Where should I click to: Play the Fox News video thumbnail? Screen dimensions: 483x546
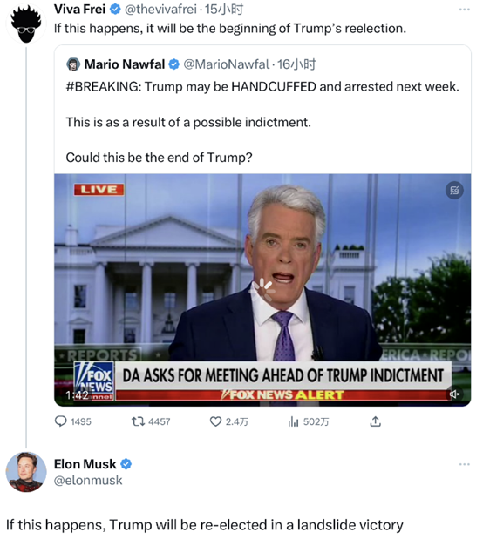point(262,290)
